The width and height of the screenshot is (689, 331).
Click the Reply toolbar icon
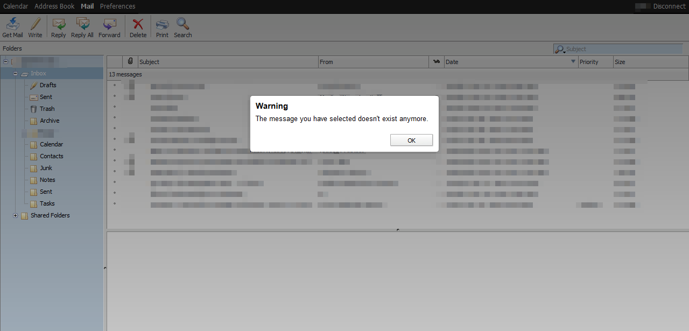58,24
